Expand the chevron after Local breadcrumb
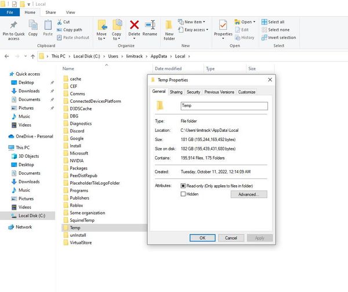Image resolution: width=348 pixels, height=292 pixels. tap(189, 56)
